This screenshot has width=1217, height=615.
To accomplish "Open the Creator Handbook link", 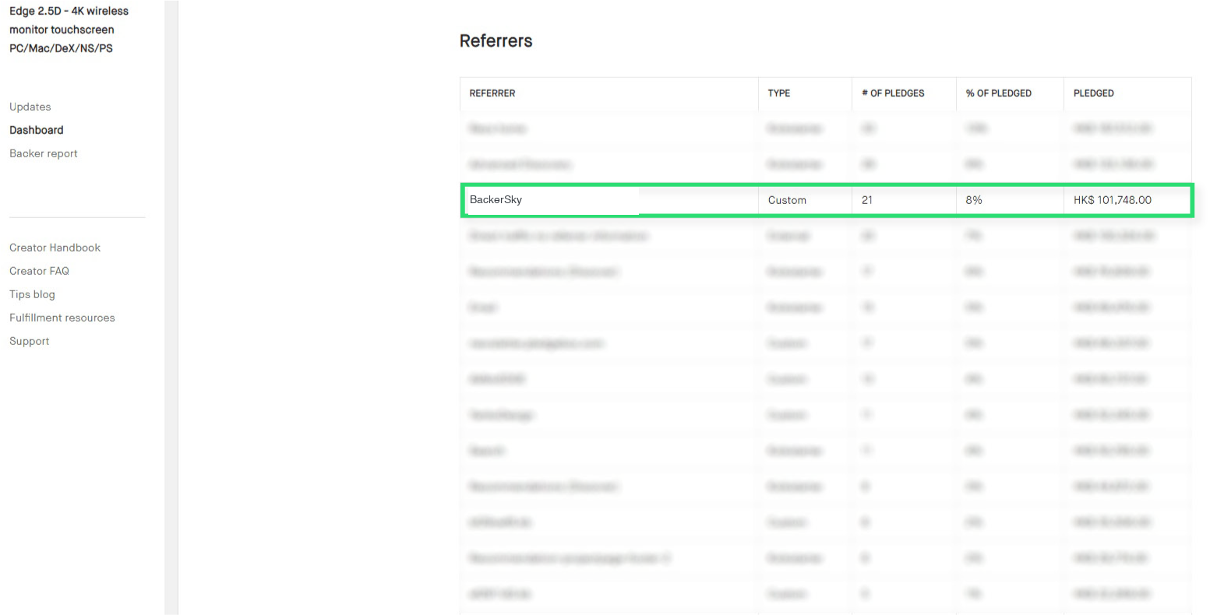I will pos(55,248).
